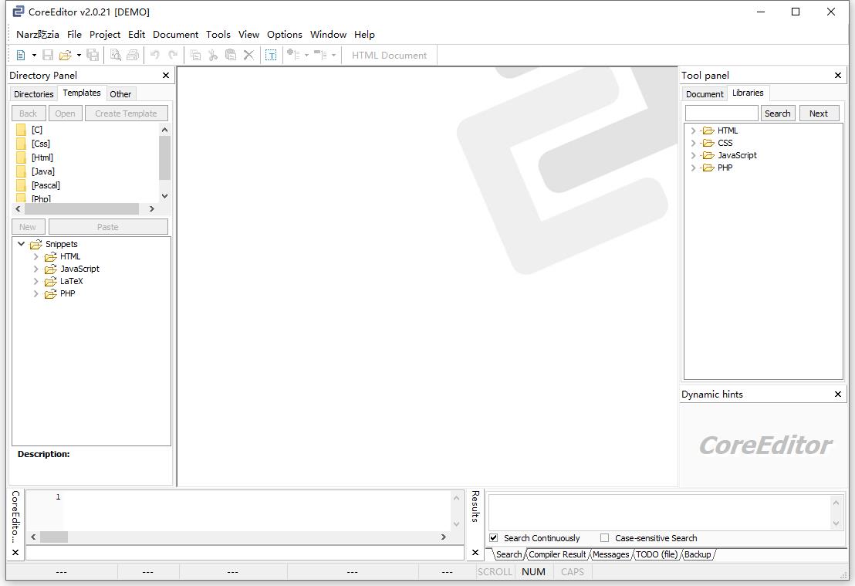Click the Cut scissors icon
This screenshot has width=855, height=586.
[x=213, y=55]
